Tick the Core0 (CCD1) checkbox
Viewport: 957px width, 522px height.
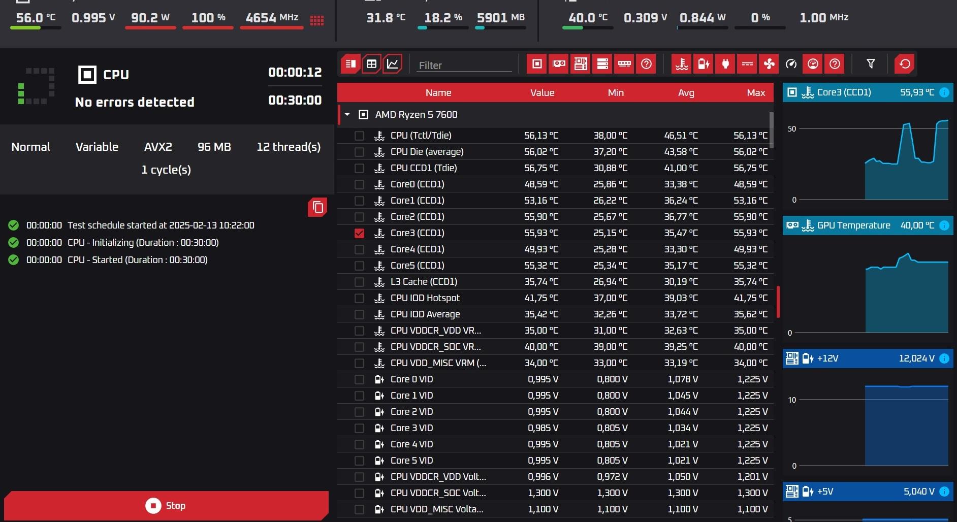(359, 184)
